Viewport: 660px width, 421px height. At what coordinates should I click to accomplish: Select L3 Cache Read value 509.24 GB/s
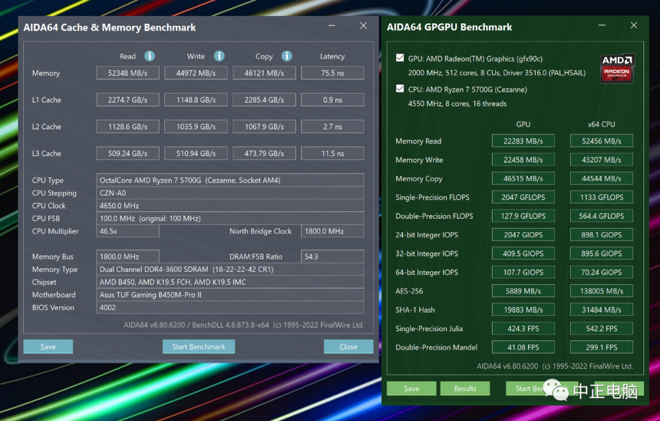pyautogui.click(x=128, y=153)
